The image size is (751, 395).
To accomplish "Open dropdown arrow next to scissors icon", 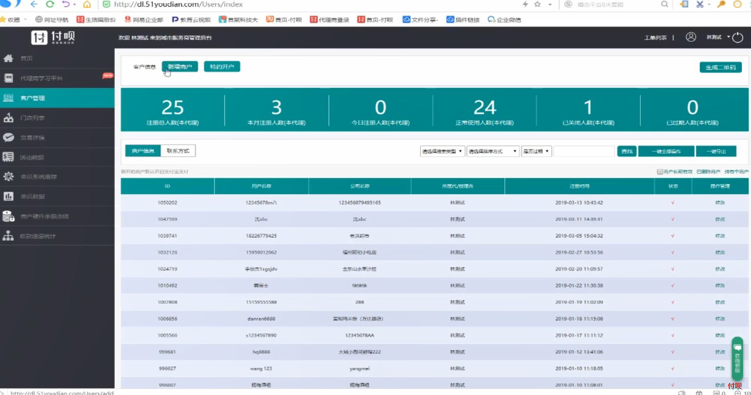I will point(708,5).
